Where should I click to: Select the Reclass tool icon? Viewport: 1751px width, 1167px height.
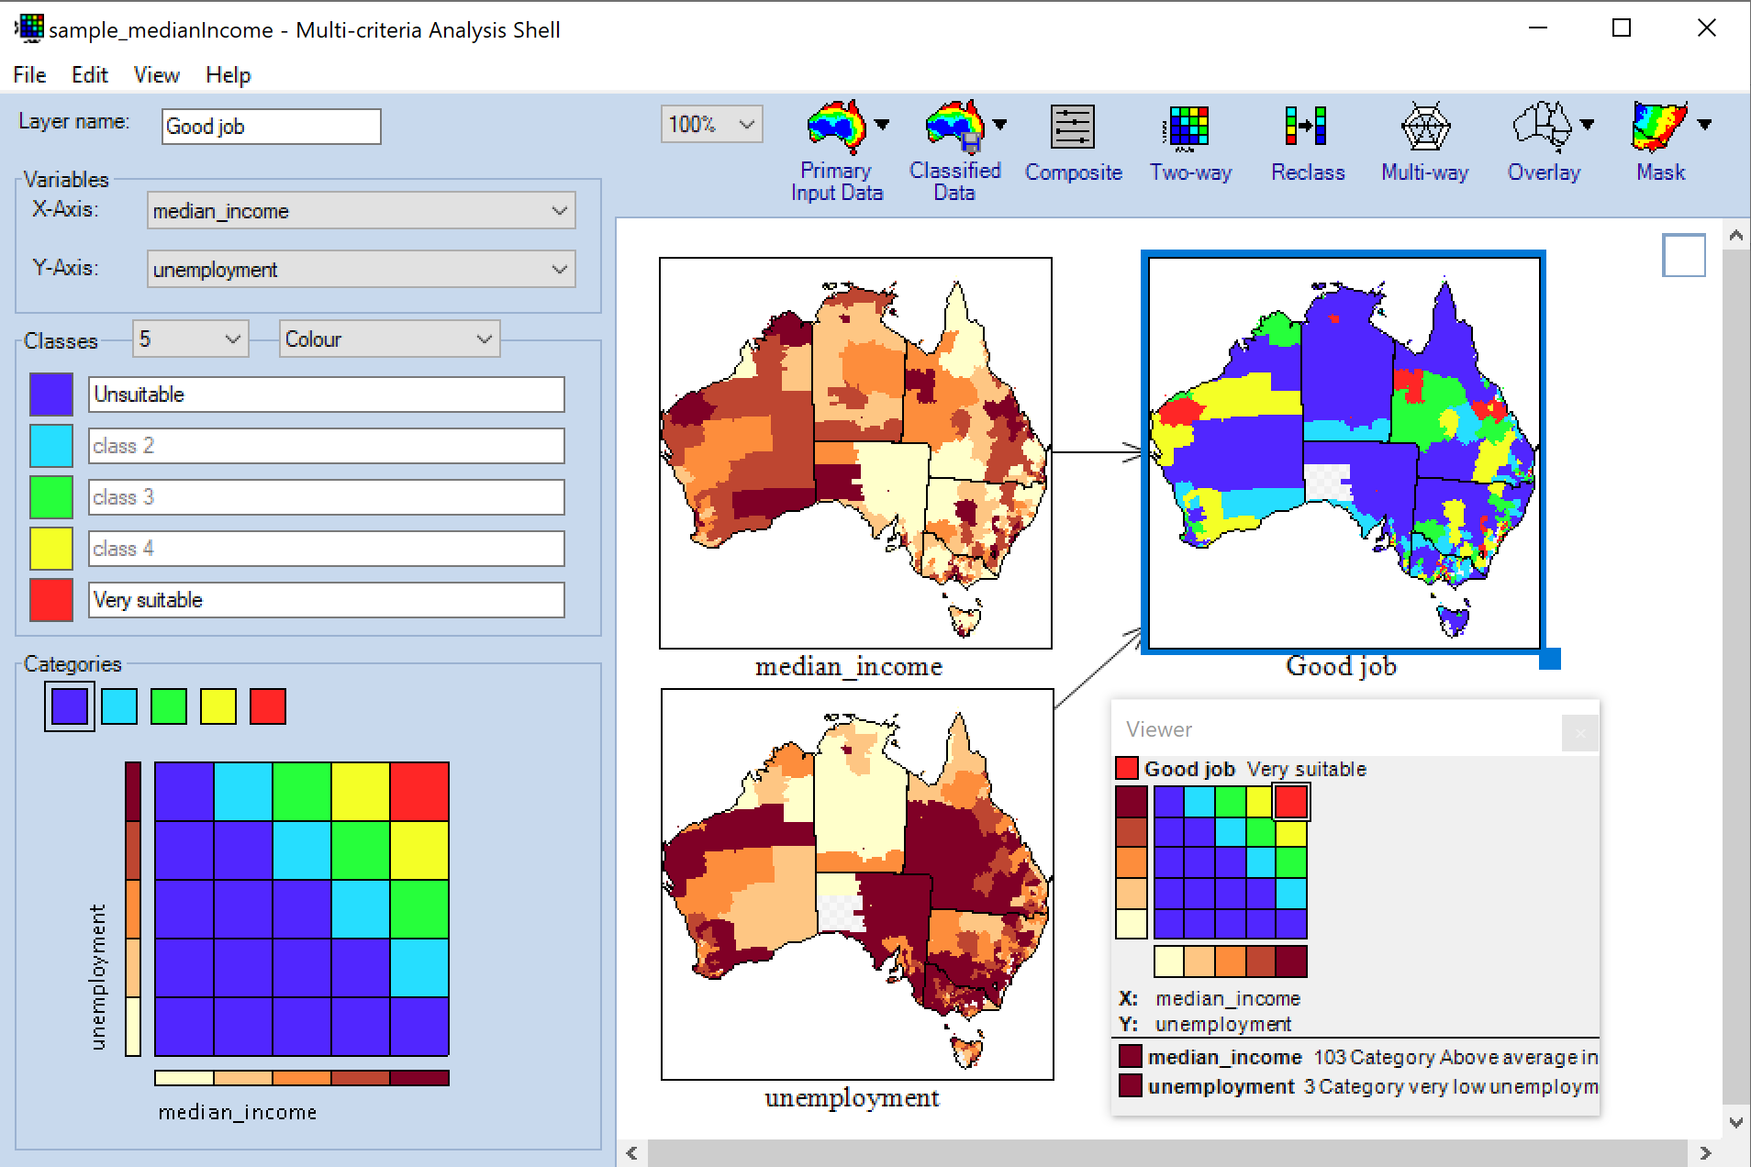tap(1307, 127)
